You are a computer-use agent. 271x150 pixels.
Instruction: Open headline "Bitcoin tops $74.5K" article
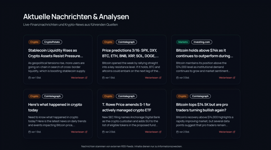202,107
